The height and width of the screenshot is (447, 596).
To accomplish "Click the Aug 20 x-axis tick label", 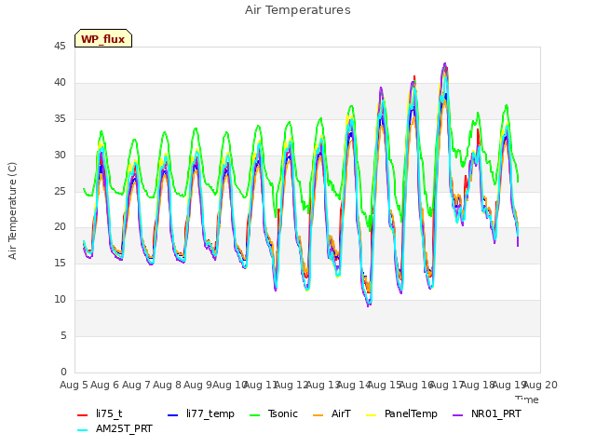I will pyautogui.click(x=540, y=385).
